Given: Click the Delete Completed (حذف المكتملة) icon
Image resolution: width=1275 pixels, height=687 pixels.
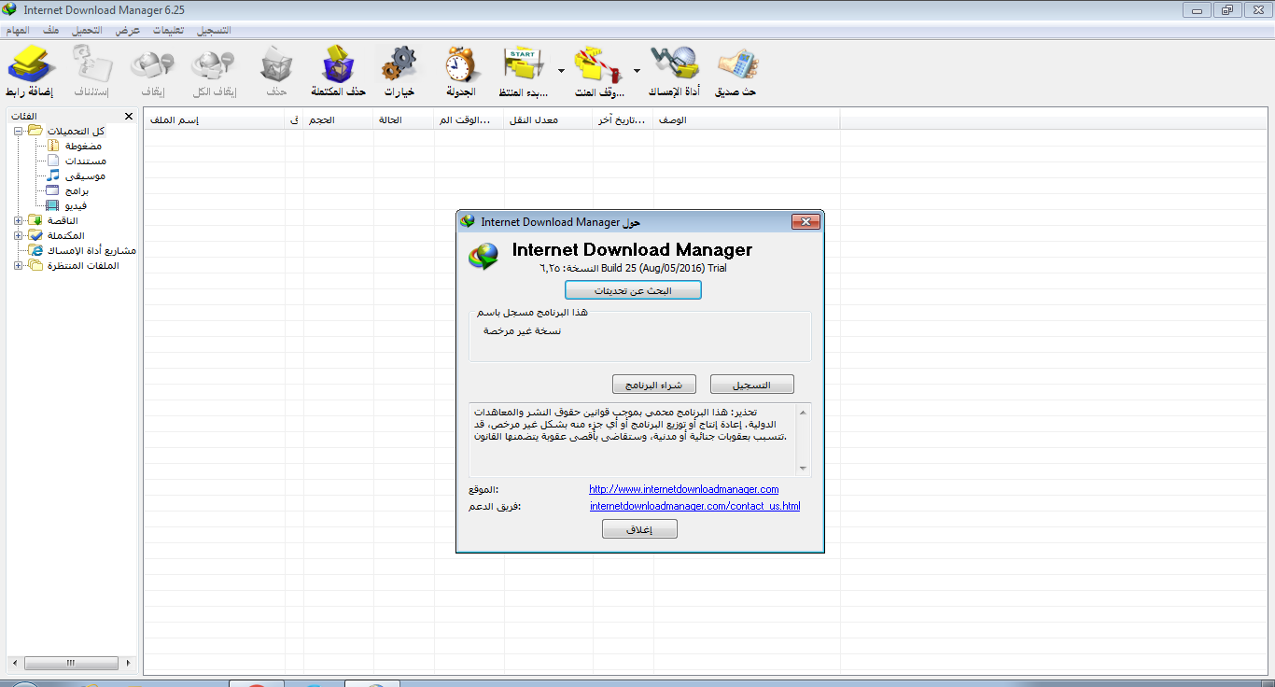Looking at the screenshot, I should click(x=336, y=65).
